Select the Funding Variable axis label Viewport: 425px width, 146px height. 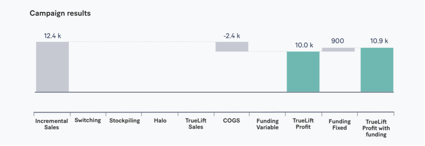[267, 124]
